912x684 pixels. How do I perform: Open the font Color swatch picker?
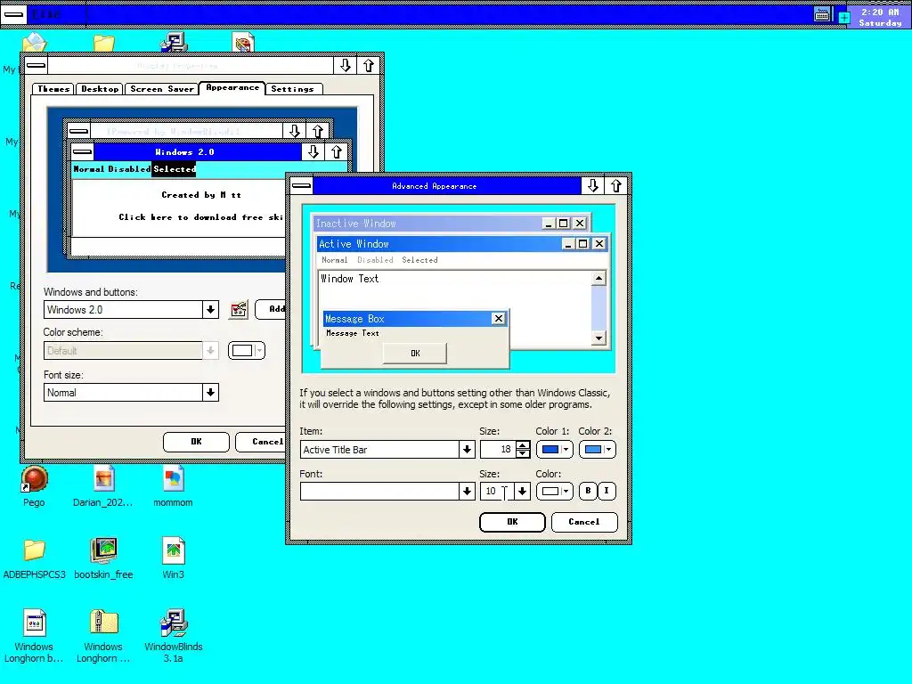(x=554, y=491)
